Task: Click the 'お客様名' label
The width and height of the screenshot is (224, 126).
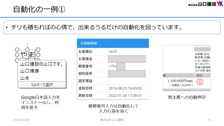Action: (85, 59)
